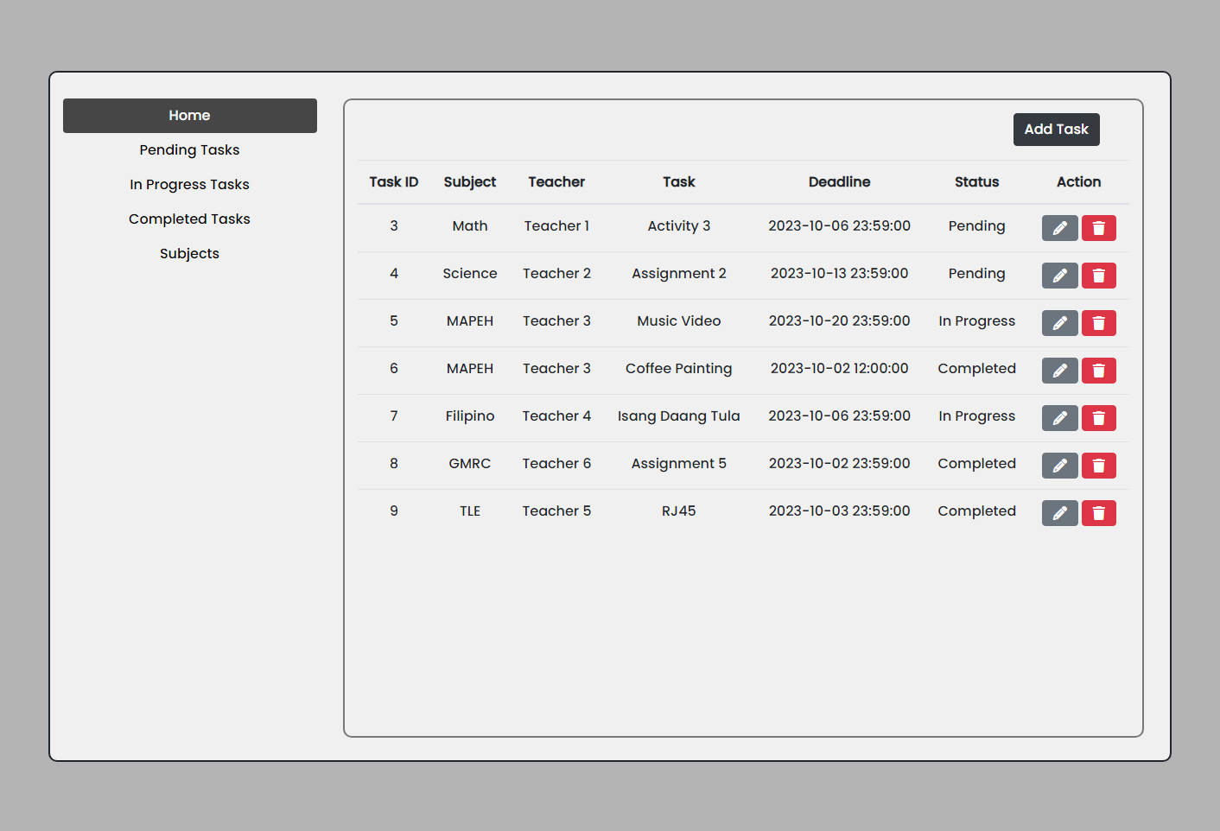Edit the Isang Daang Tula task
The height and width of the screenshot is (831, 1220).
tap(1059, 418)
